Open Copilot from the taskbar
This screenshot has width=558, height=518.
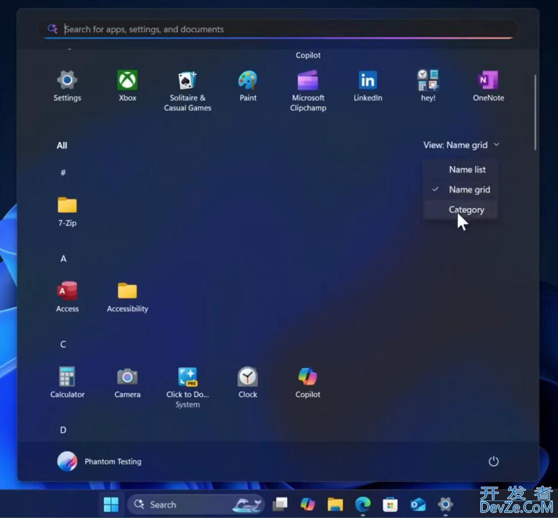308,504
